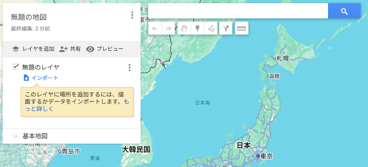Click the blue search magnifier button
This screenshot has width=368, height=167.
[344, 11]
